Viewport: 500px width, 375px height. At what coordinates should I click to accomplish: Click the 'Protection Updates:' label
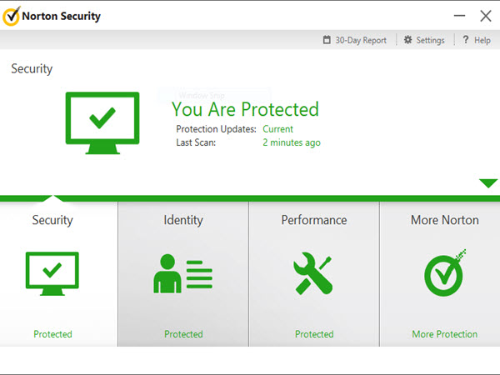[x=216, y=129]
